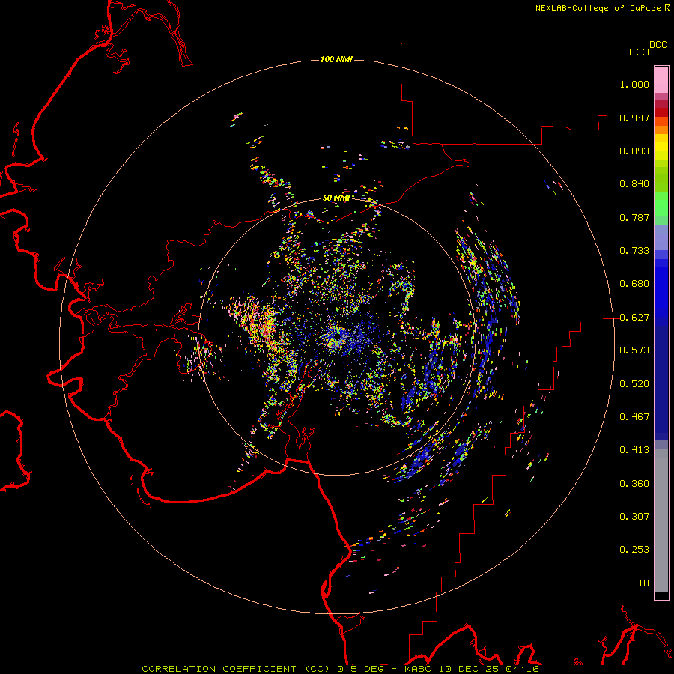Click the 0.893 color scale value
This screenshot has height=674, width=674.
pos(634,151)
